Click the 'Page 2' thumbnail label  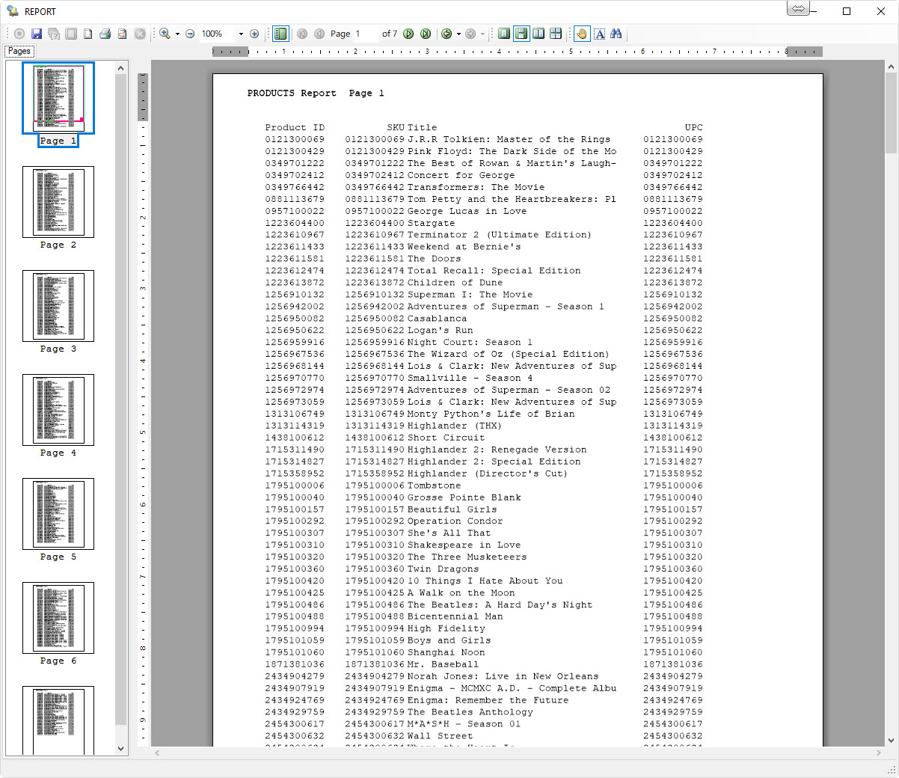coord(58,245)
